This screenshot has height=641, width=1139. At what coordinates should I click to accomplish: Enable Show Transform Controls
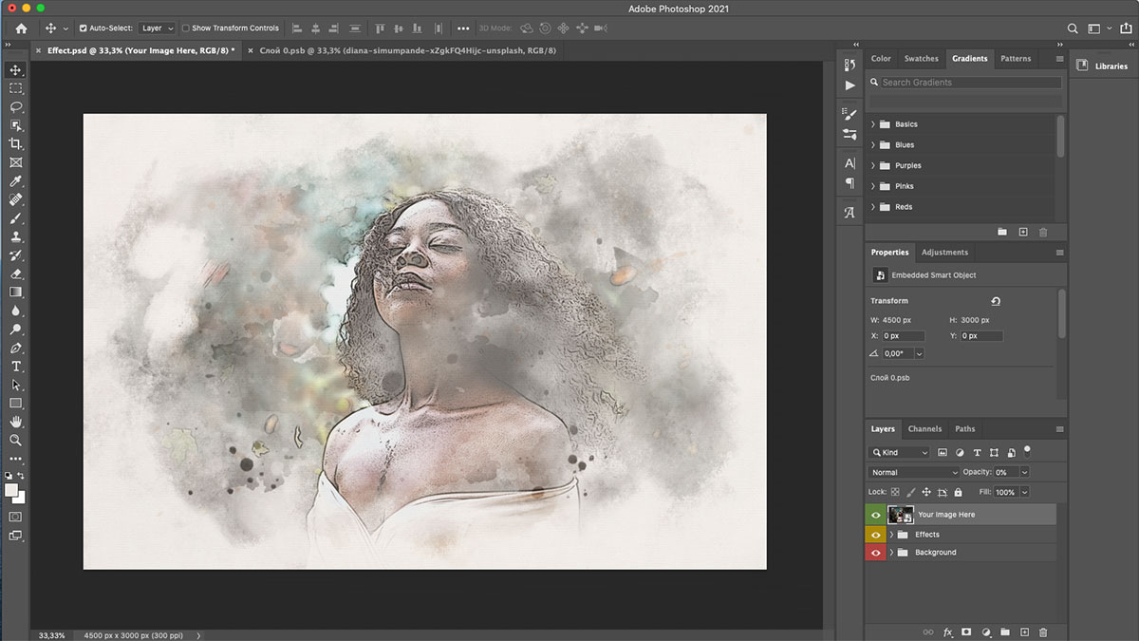(186, 28)
